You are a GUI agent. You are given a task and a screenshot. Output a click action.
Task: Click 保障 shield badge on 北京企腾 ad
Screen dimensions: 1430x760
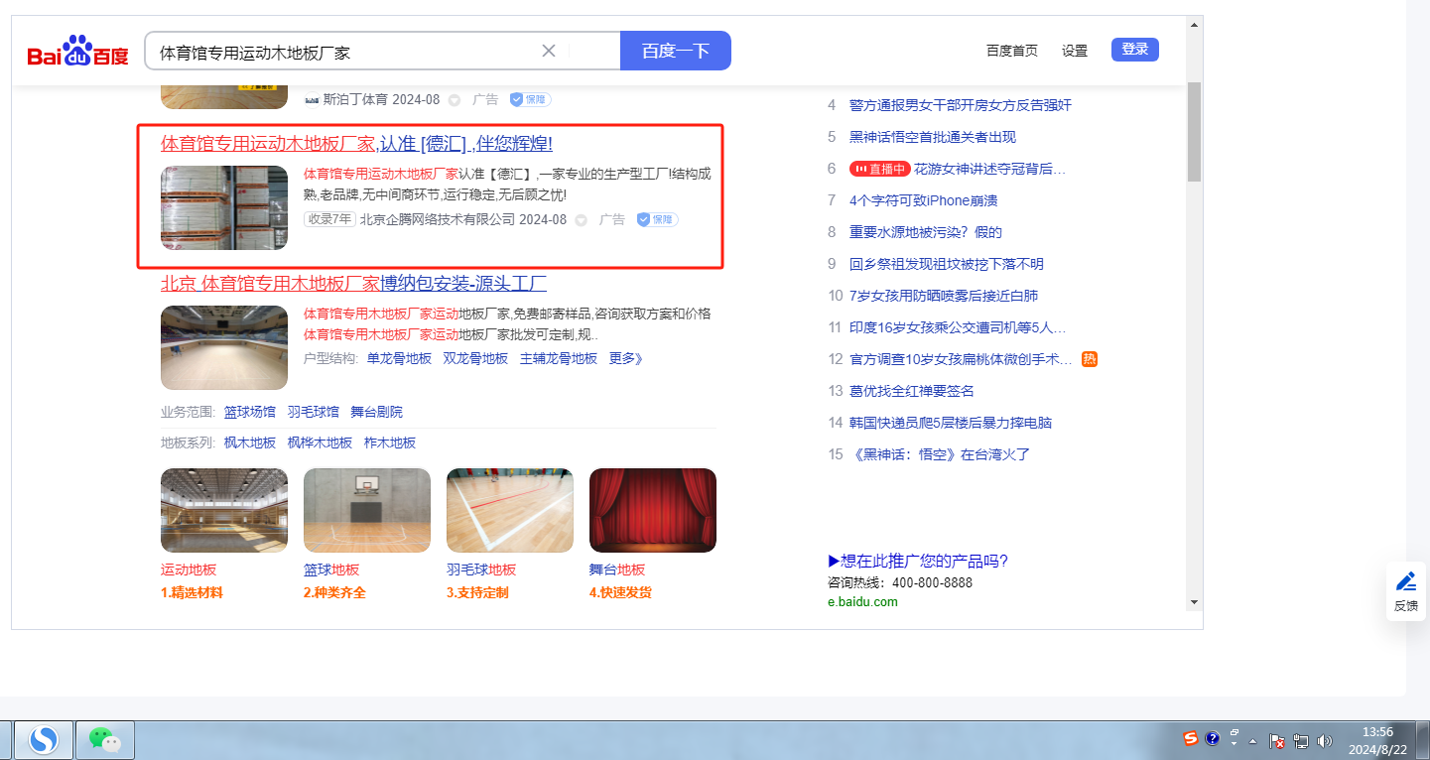coord(657,219)
